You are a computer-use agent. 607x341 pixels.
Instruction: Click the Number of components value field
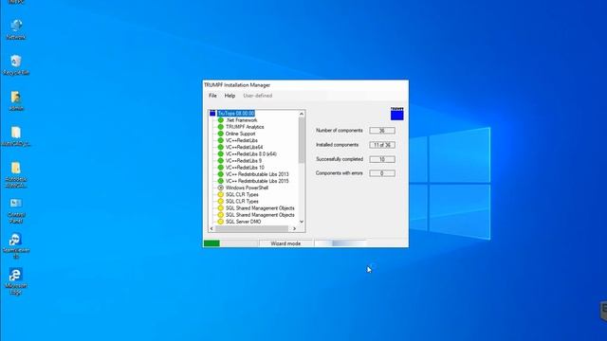[x=382, y=131]
